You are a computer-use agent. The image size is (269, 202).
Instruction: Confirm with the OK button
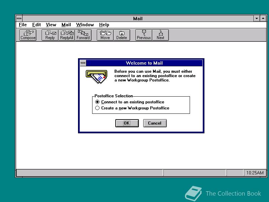point(127,123)
